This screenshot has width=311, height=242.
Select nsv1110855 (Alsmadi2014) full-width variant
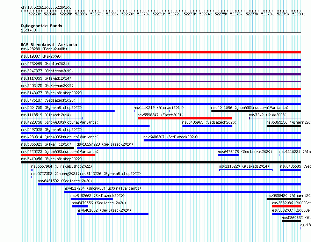(161, 81)
